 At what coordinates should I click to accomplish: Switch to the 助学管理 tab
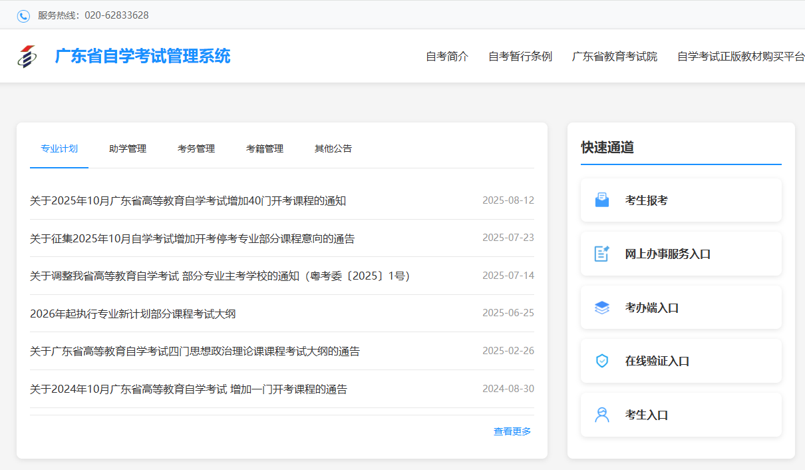point(128,148)
